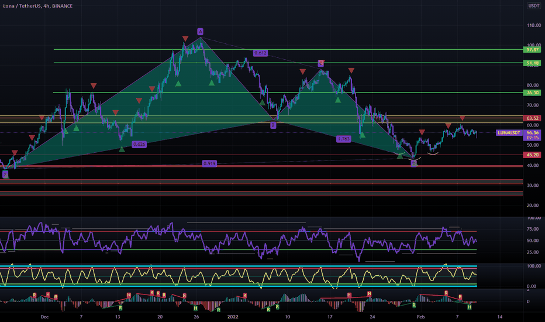This screenshot has height=322, width=545.
Task: Click the 70.00 price axis label
Action: 533,105
